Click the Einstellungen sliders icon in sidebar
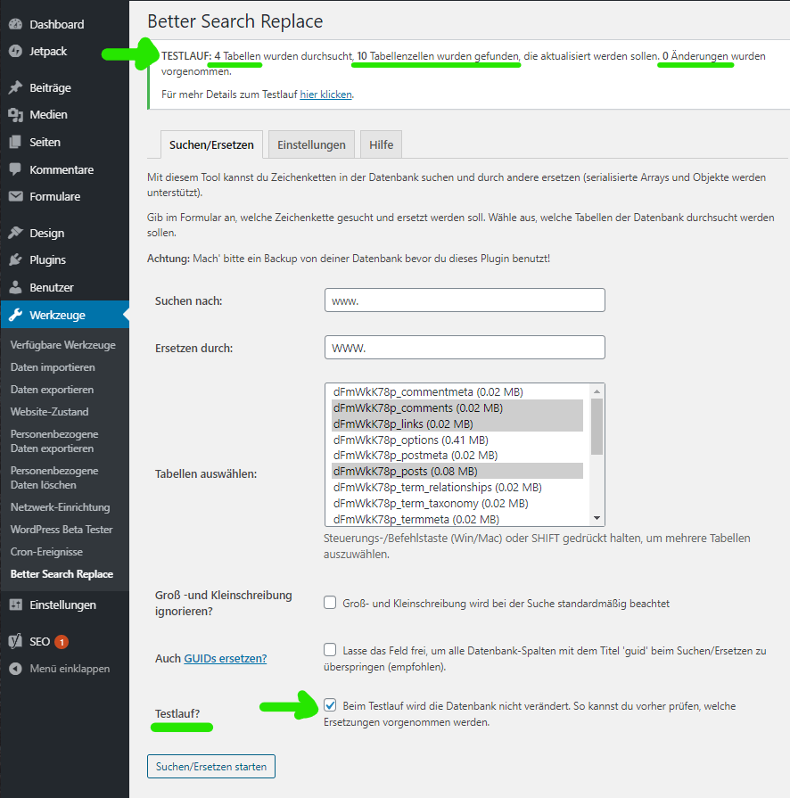This screenshot has height=798, width=790. pyautogui.click(x=16, y=605)
